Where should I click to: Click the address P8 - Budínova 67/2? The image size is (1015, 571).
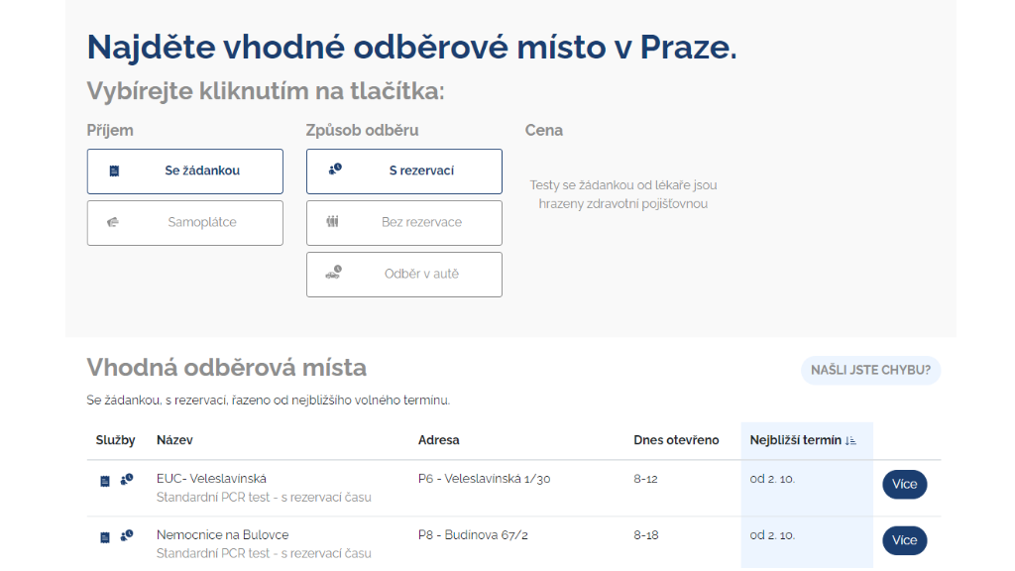pos(473,535)
